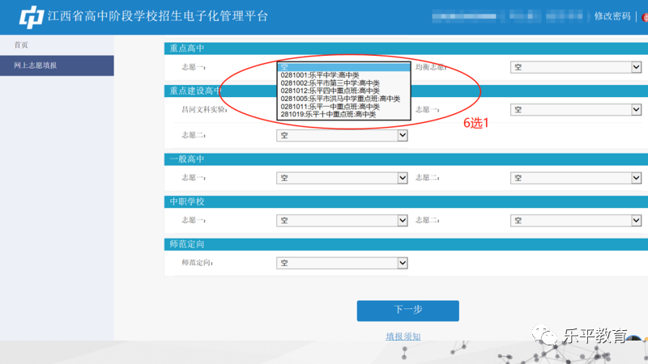Go to 首页 in the sidebar

[21, 45]
